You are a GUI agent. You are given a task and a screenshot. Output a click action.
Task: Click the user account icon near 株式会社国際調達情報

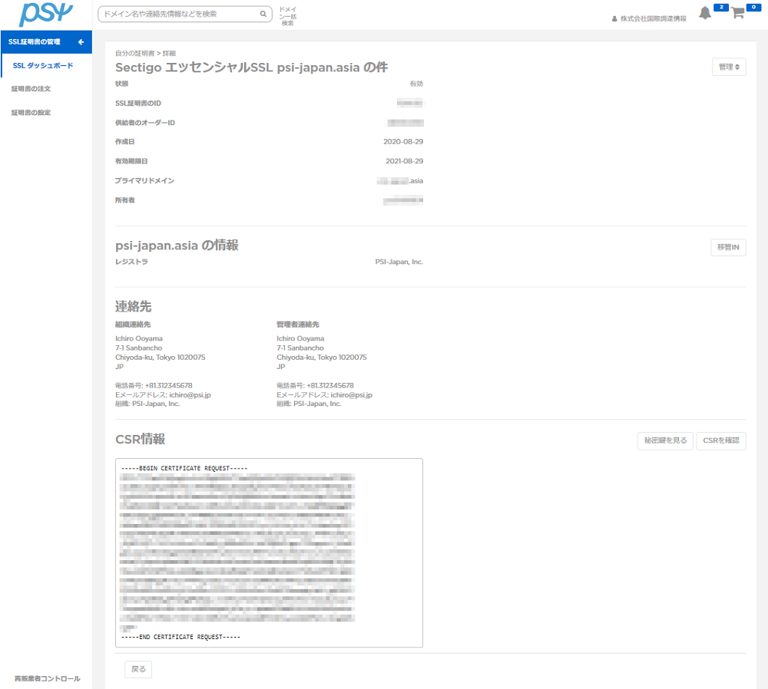point(614,18)
